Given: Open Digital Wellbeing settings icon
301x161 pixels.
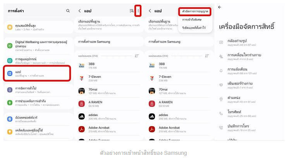Looking at the screenshot, I should tap(10, 46).
